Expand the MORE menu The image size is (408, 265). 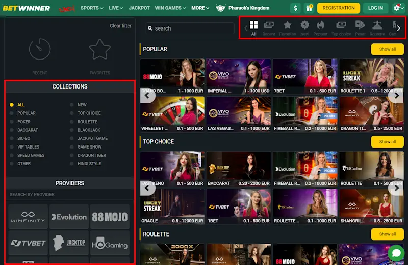200,8
